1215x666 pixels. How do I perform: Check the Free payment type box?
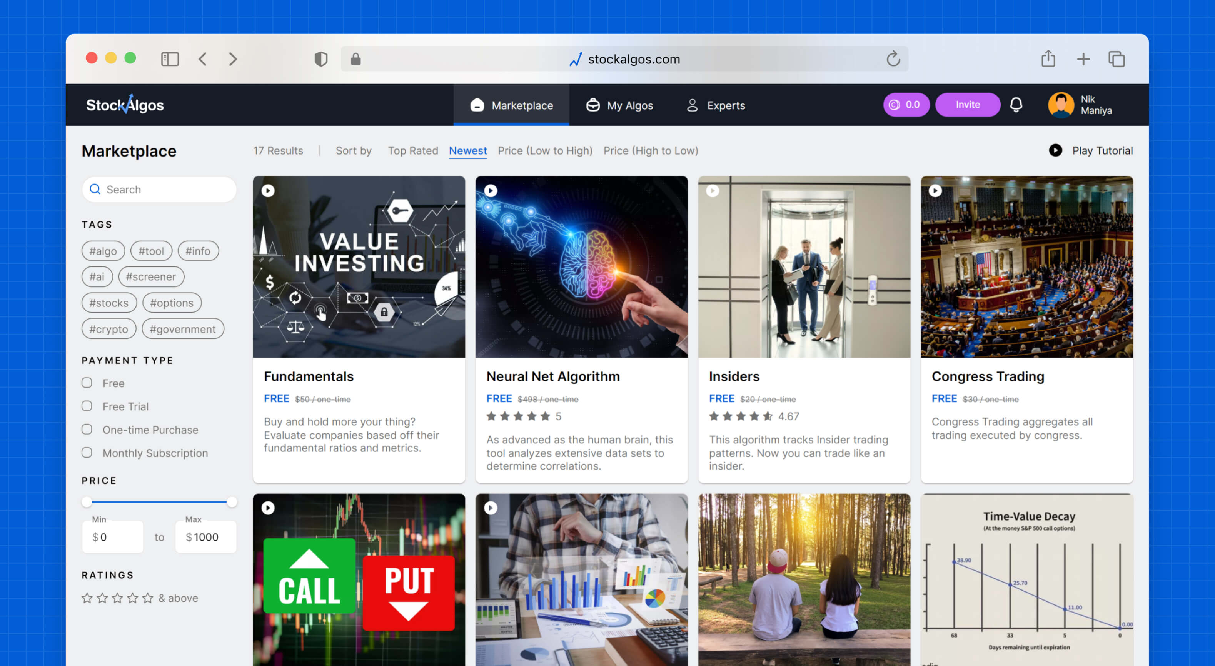pyautogui.click(x=87, y=383)
